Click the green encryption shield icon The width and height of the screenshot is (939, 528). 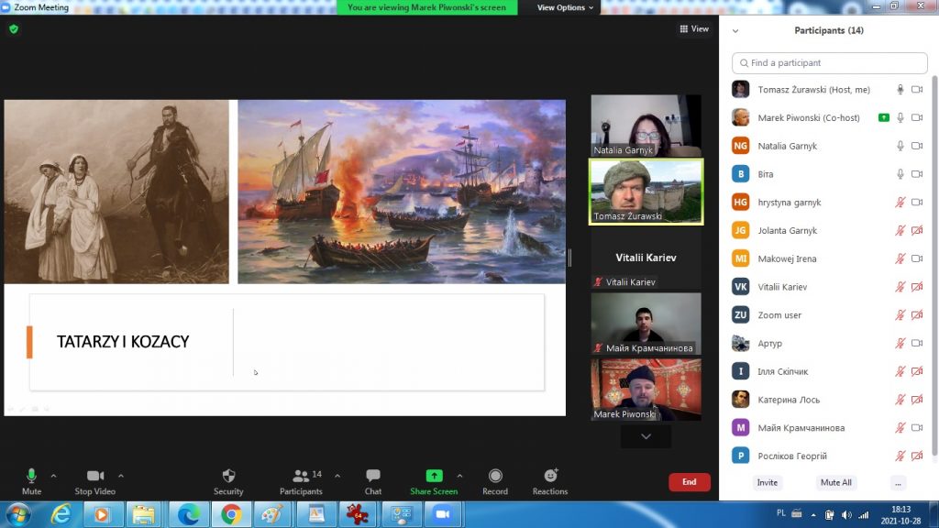[x=13, y=29]
